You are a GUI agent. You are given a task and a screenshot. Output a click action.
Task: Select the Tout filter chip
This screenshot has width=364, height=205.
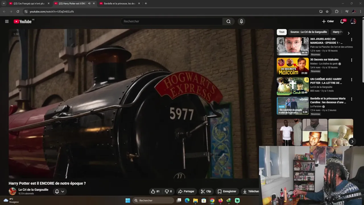(282, 32)
